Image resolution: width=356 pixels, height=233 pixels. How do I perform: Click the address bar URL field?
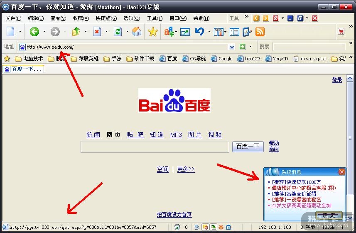tap(127, 47)
